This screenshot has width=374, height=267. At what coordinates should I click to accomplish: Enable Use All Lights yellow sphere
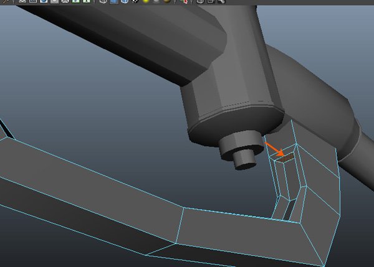[146, 1]
